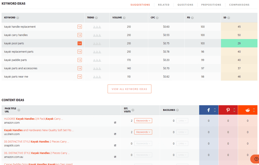Expand Links dropdown for HLOGREE amazon.com row
The height and width of the screenshot is (165, 259).
[x=182, y=121]
